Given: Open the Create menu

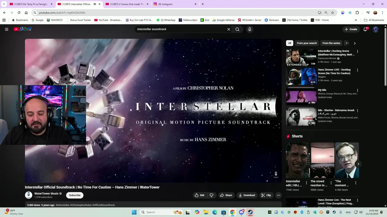Looking at the screenshot, I should (351, 29).
